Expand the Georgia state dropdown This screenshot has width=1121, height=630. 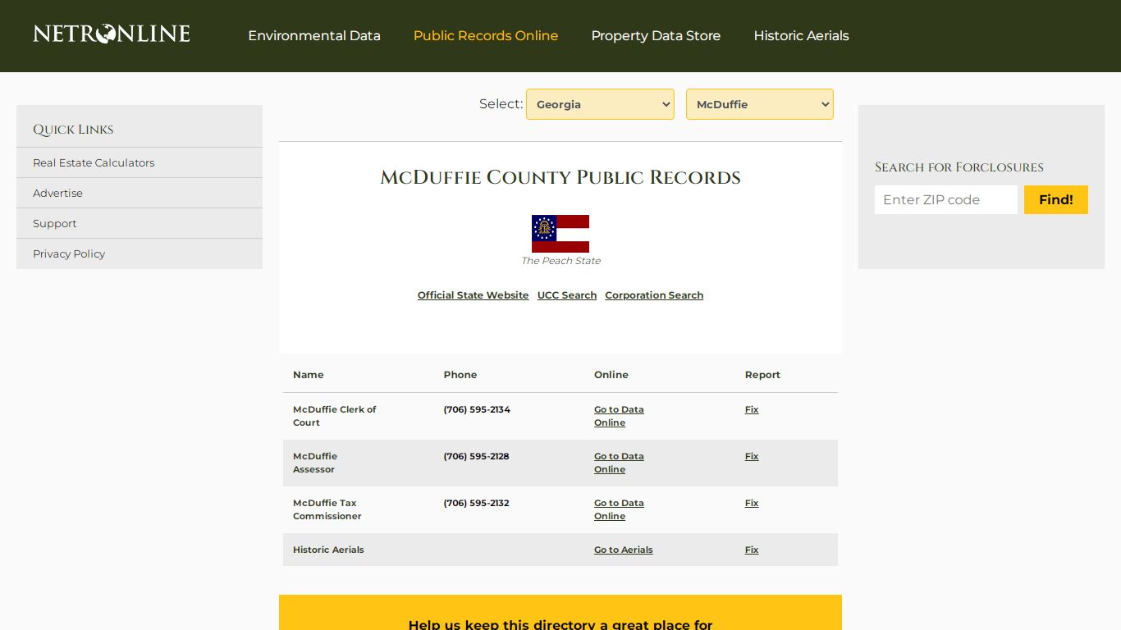pos(600,104)
